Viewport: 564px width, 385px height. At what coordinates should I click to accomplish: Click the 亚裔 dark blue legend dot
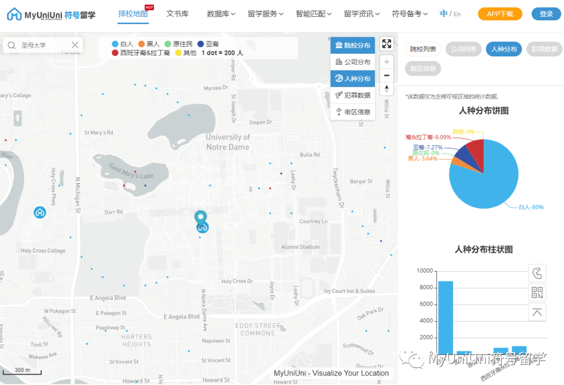click(201, 44)
